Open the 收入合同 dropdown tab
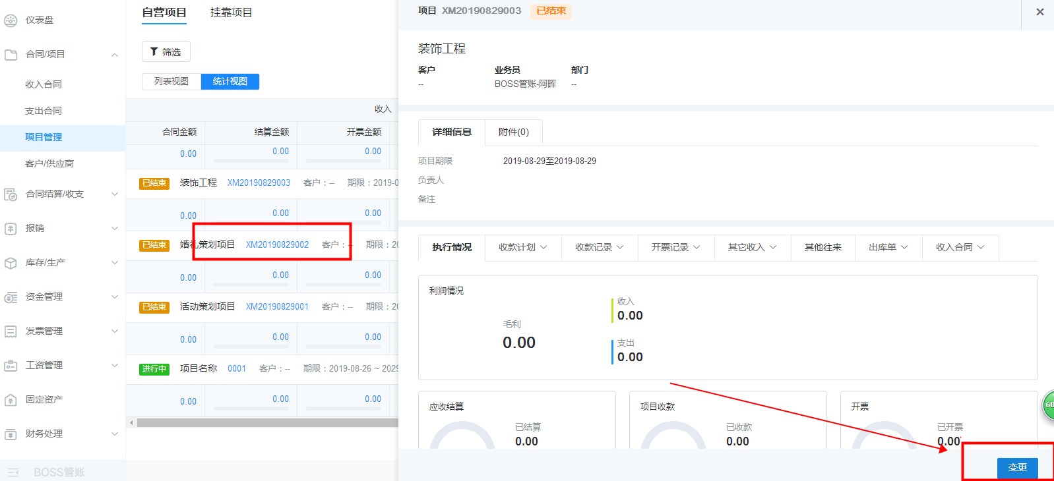Image resolution: width=1054 pixels, height=481 pixels. (x=960, y=248)
